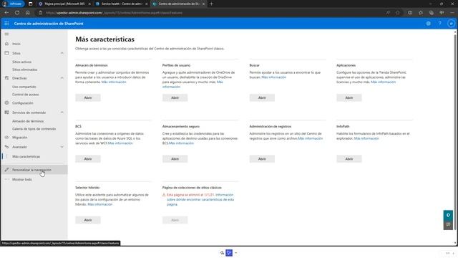Select Más características in sidebar
The height and width of the screenshot is (258, 458).
(x=26, y=156)
